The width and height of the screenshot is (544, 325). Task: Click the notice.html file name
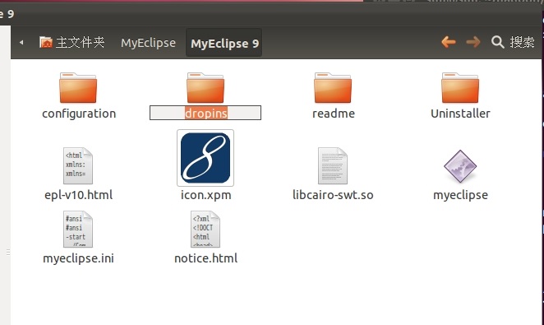[x=205, y=258]
